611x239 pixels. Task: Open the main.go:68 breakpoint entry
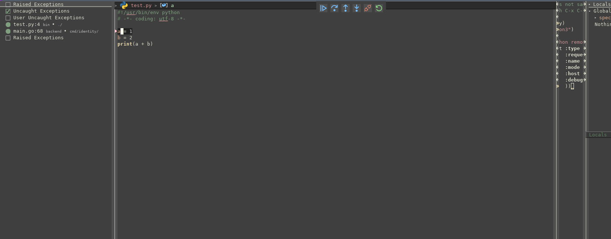(x=28, y=31)
